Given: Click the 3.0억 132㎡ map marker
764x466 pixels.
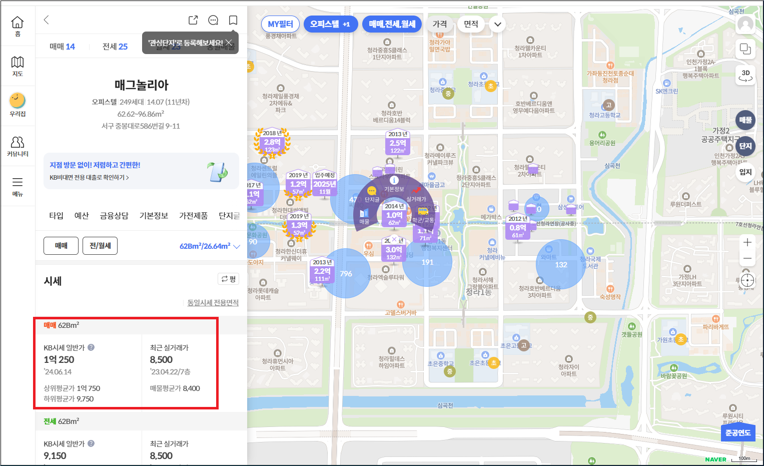Looking at the screenshot, I should pos(394,249).
